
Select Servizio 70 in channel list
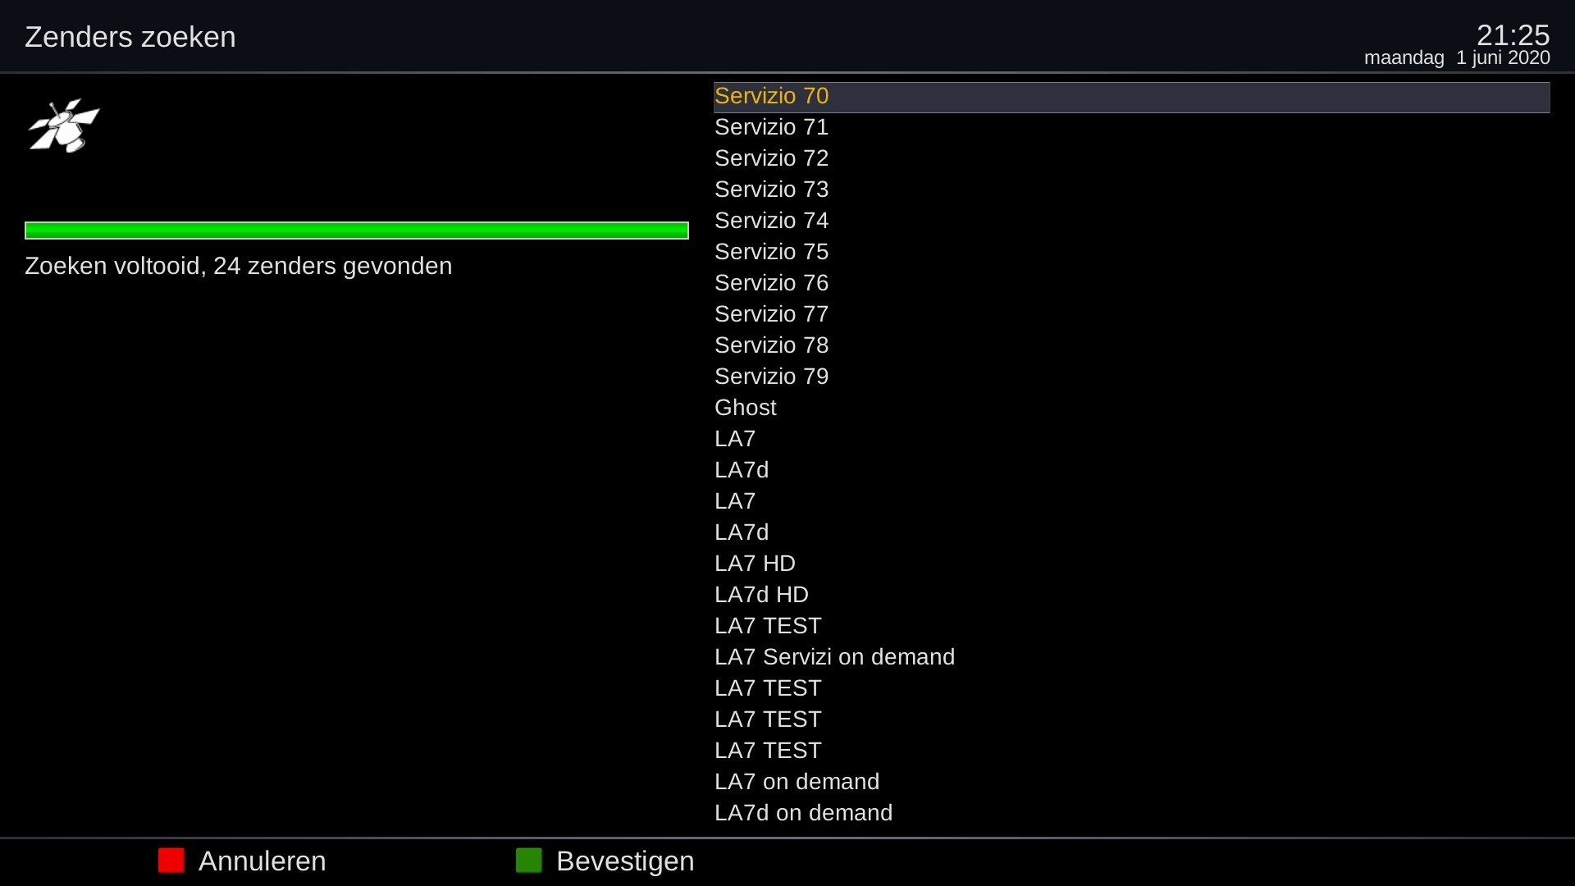coord(771,96)
